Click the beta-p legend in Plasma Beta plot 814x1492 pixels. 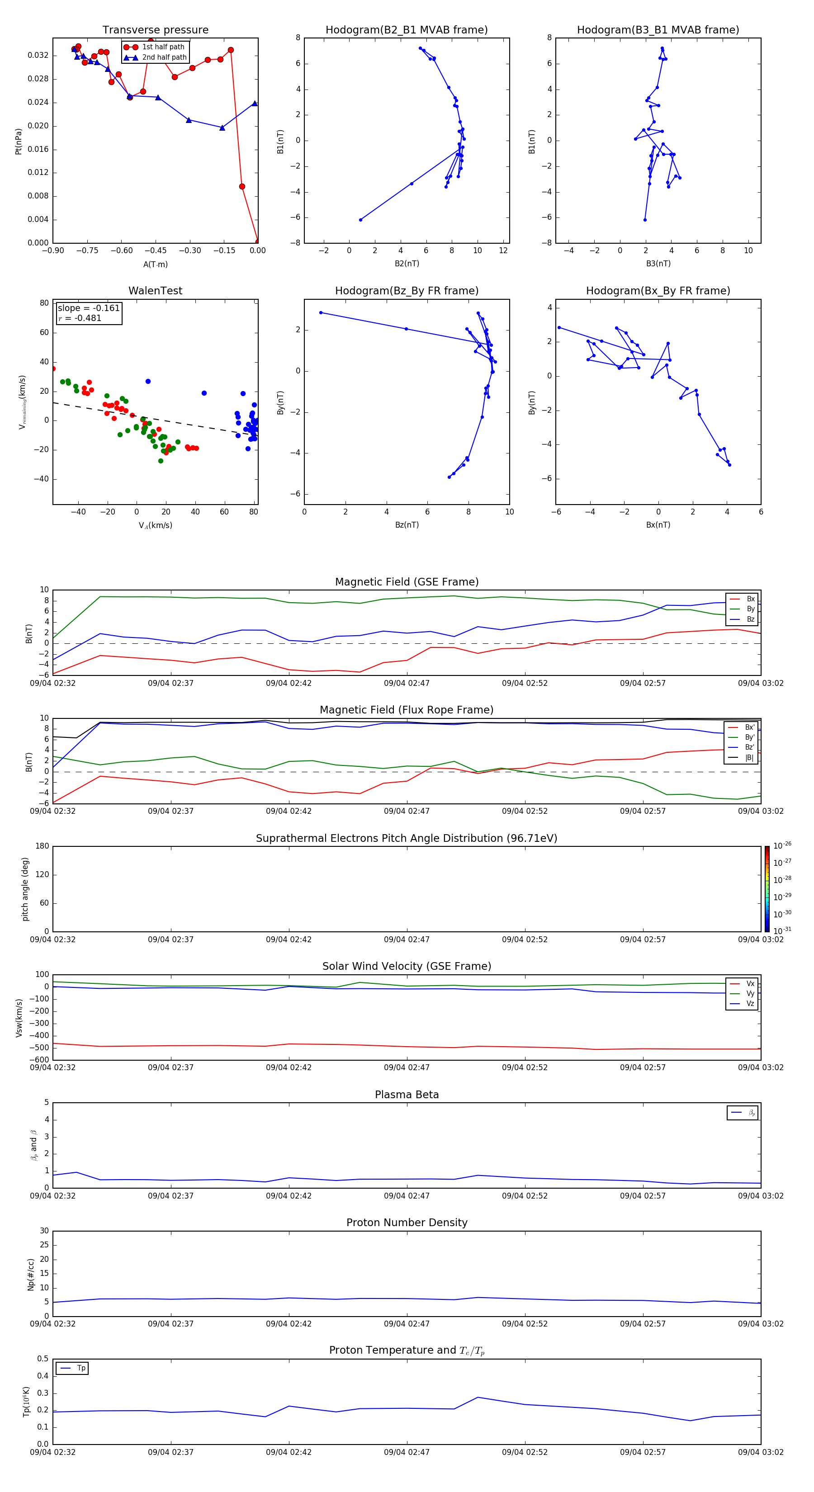pos(743,1113)
